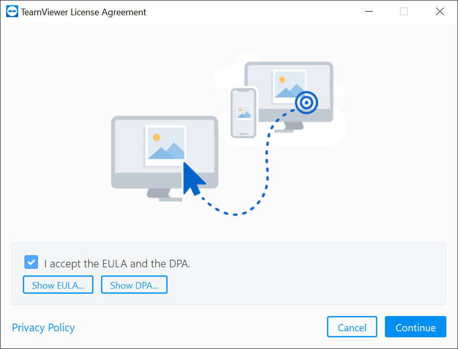The height and width of the screenshot is (349, 458).
Task: Uncheck the accept EULA and DPA checkbox
Action: [31, 262]
